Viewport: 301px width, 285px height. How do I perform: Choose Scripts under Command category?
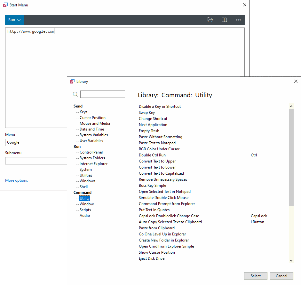tap(85, 210)
